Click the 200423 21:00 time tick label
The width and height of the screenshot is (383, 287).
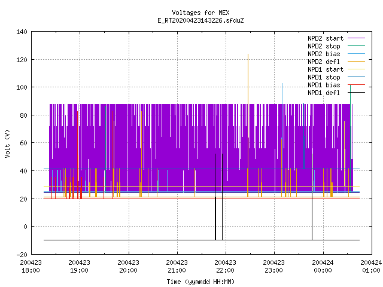(x=177, y=267)
